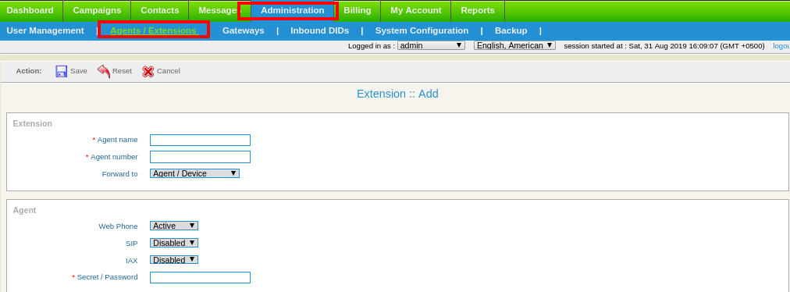The height and width of the screenshot is (292, 790).
Task: Open Inbound DIDs submenu
Action: point(319,30)
